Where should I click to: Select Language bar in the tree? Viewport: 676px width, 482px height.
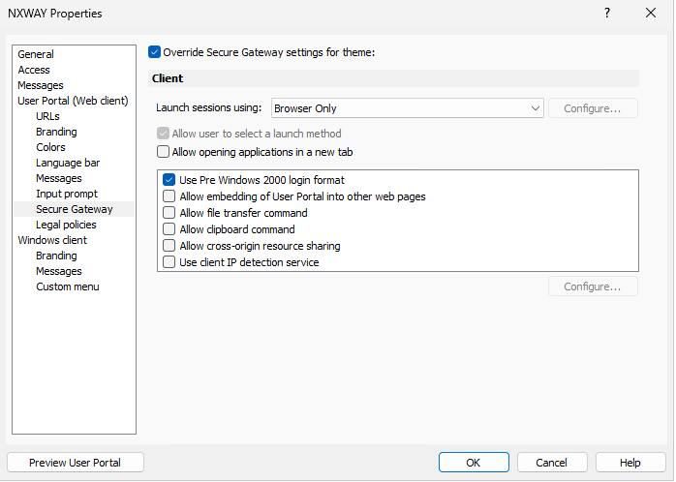point(68,163)
